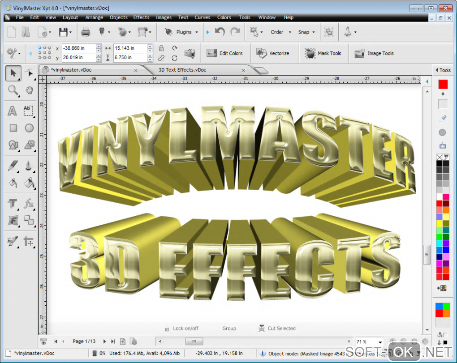Open the Curves menu
457x363 pixels.
pyautogui.click(x=202, y=17)
